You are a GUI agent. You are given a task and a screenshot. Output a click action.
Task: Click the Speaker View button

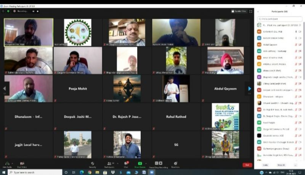pyautogui.click(x=239, y=11)
